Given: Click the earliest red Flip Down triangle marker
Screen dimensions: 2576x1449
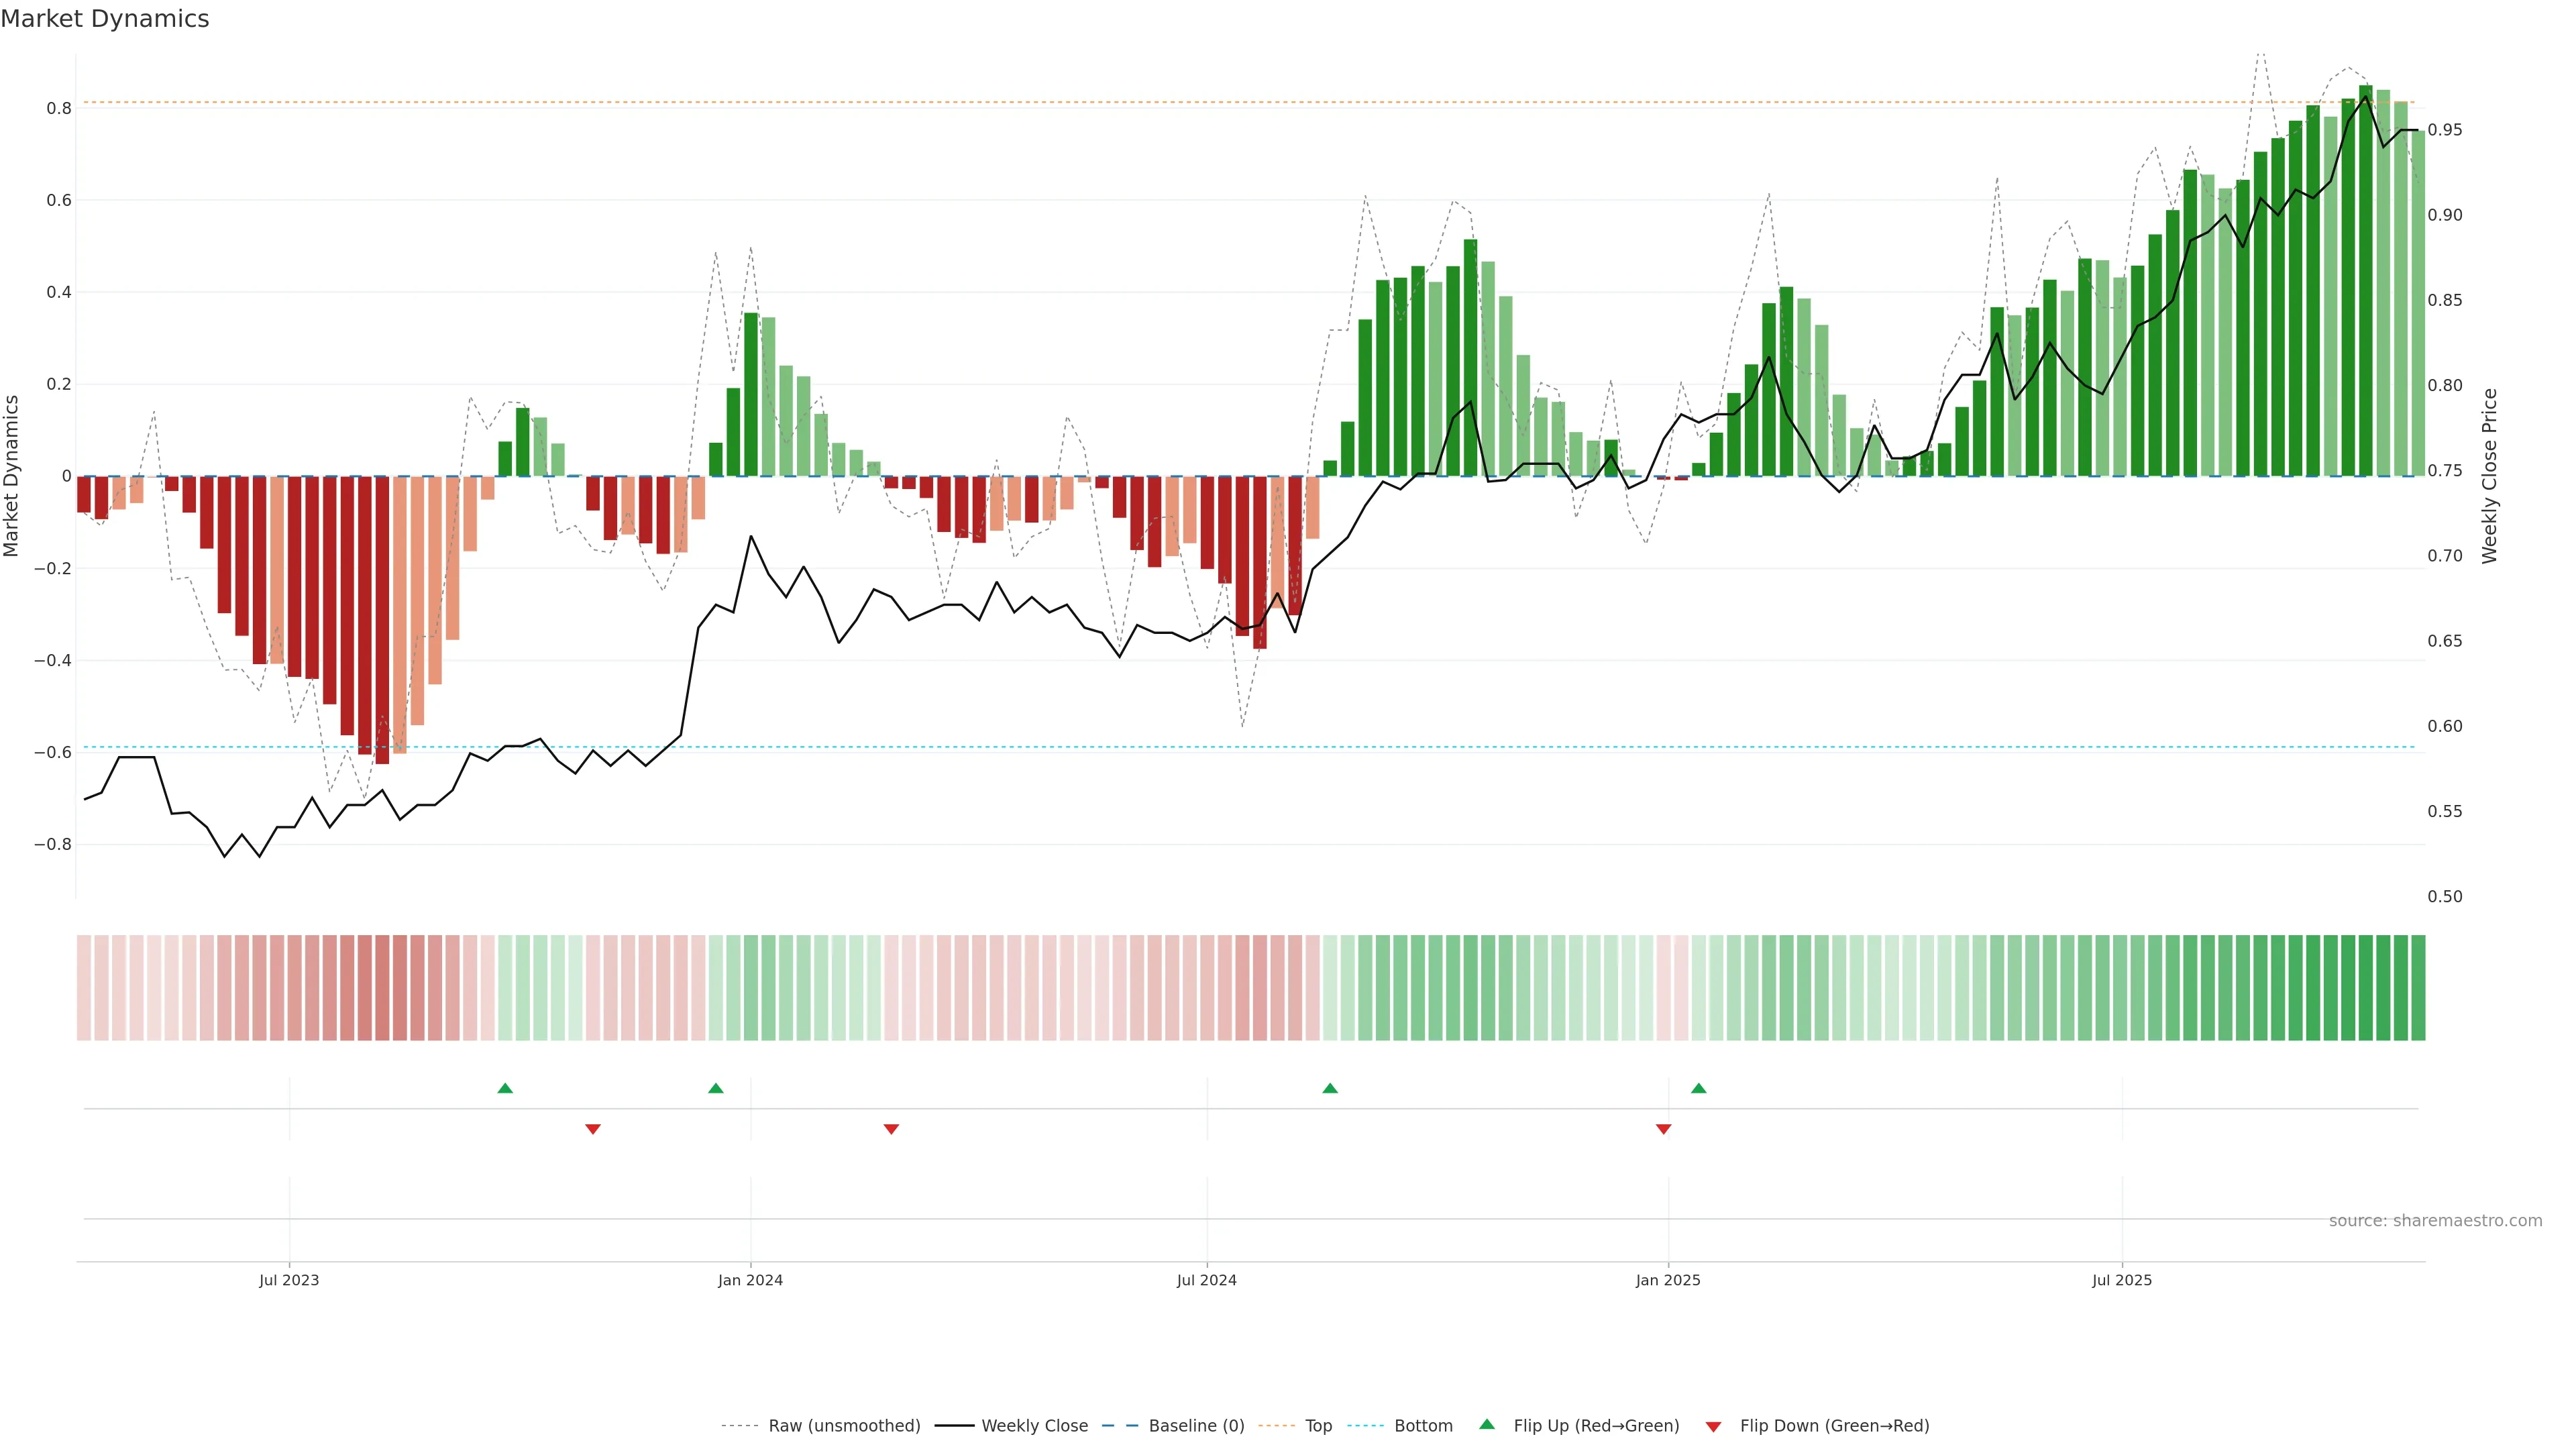Looking at the screenshot, I should pyautogui.click(x=593, y=1129).
